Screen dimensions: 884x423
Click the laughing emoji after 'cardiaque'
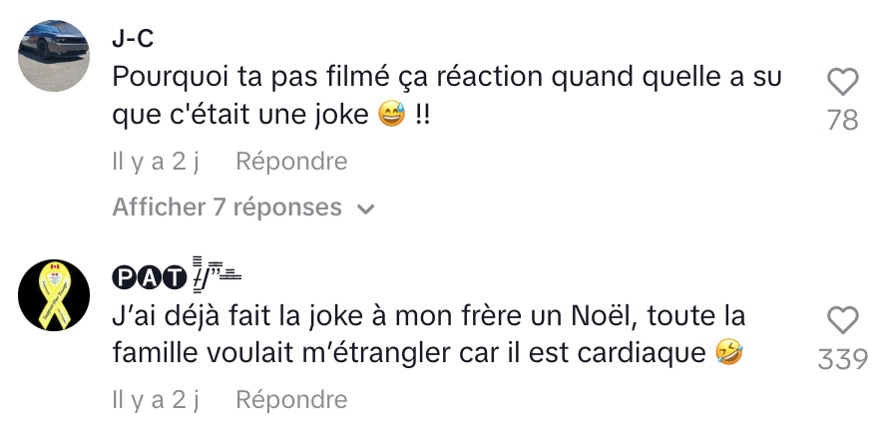(x=731, y=354)
